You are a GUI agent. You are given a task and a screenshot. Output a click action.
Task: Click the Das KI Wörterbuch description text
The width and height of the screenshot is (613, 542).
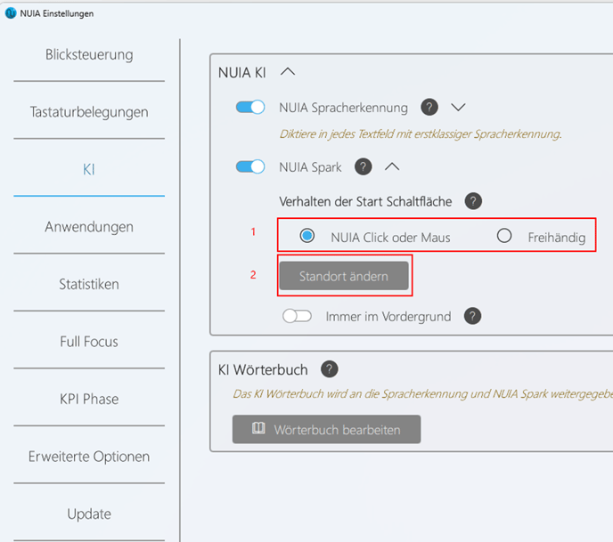423,394
